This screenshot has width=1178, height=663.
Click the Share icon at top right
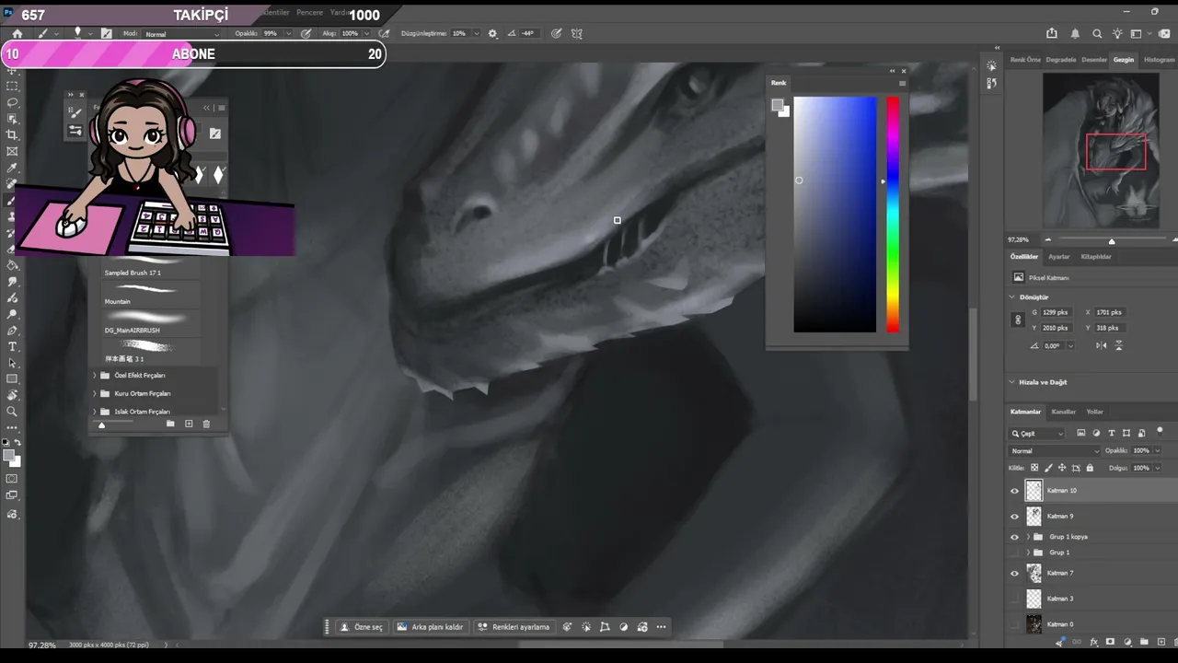pos(1053,33)
